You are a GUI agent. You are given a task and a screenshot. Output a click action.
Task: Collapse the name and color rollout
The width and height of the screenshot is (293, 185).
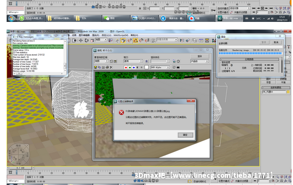pos(275,88)
